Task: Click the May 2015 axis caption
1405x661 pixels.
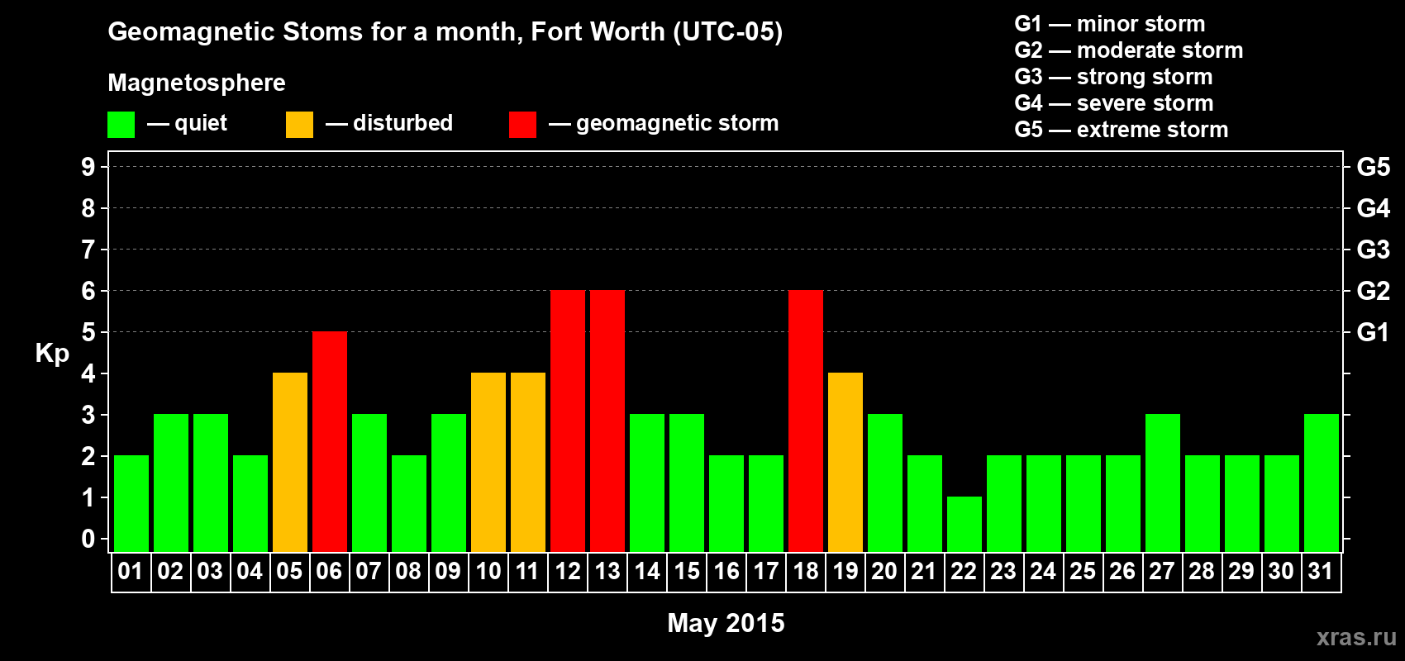Action: click(x=726, y=623)
